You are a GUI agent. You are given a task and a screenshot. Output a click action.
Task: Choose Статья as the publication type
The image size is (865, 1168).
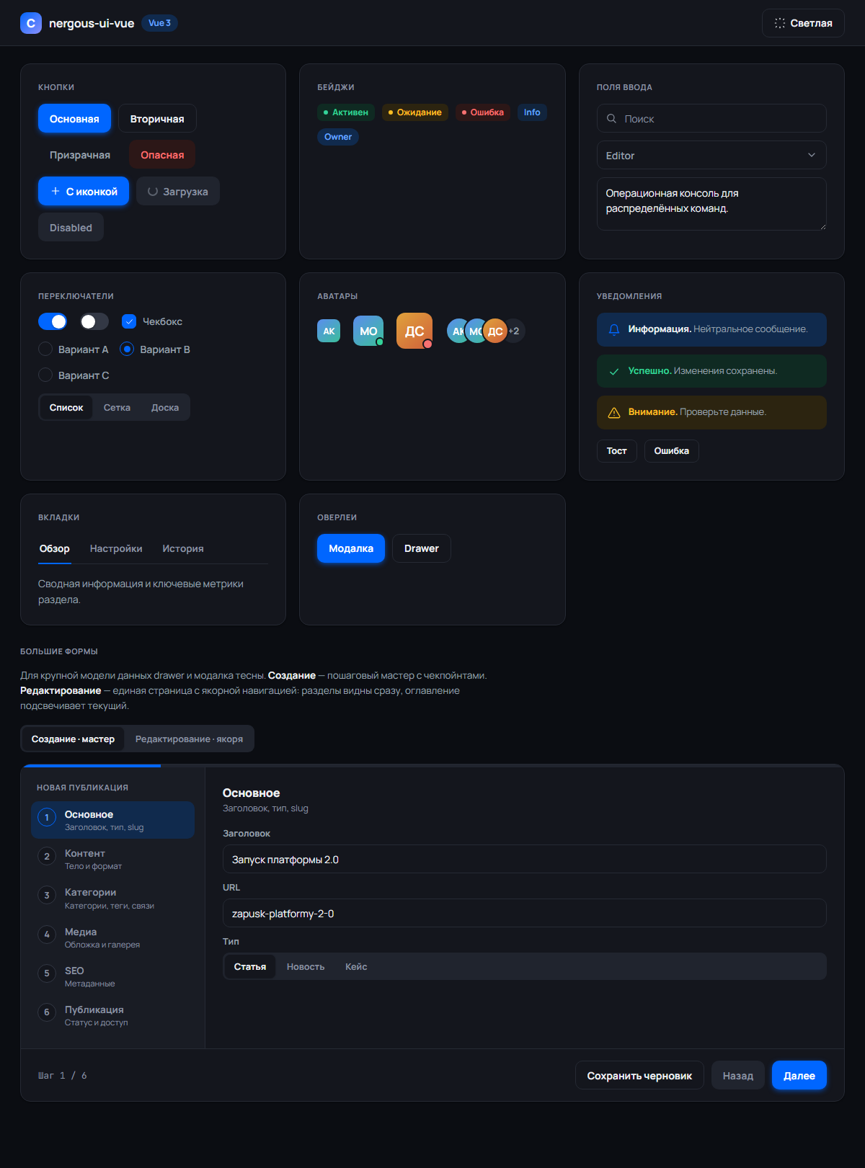tap(250, 966)
